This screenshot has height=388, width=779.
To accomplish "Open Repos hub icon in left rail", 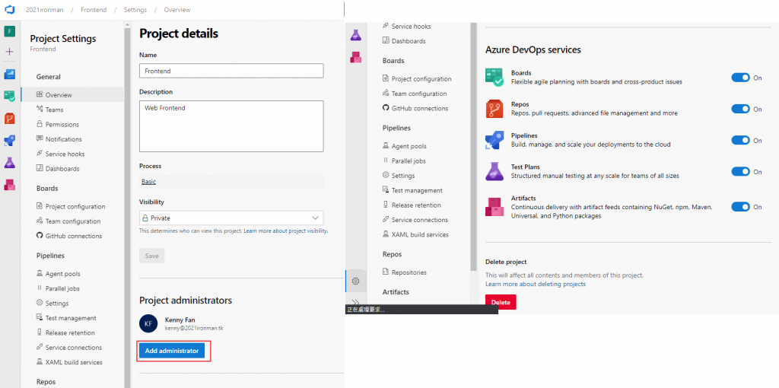I will click(10, 118).
